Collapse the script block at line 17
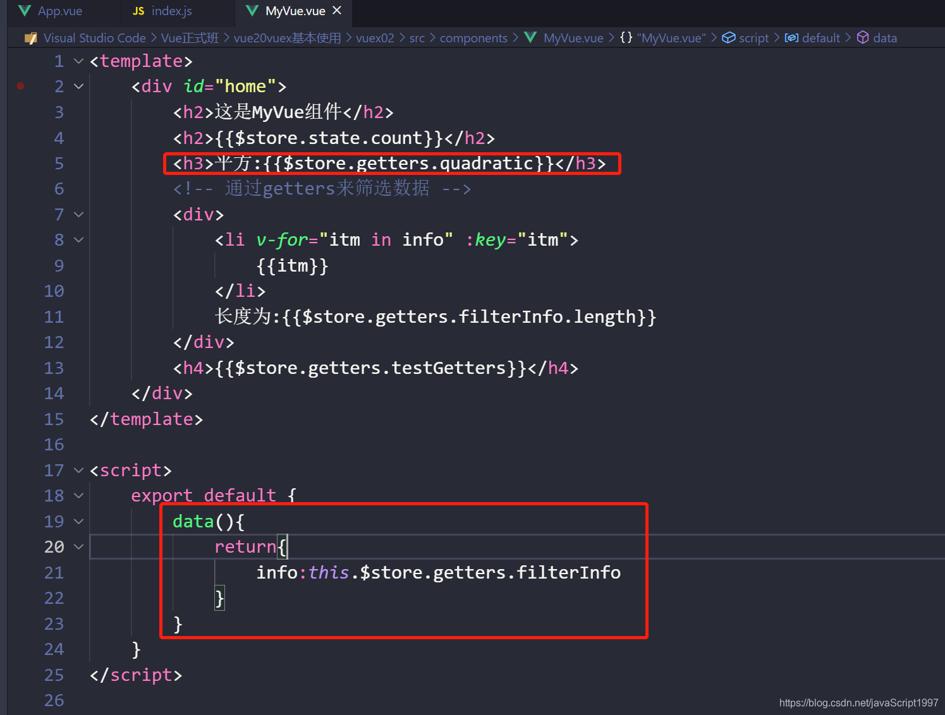This screenshot has width=945, height=715. [x=79, y=471]
